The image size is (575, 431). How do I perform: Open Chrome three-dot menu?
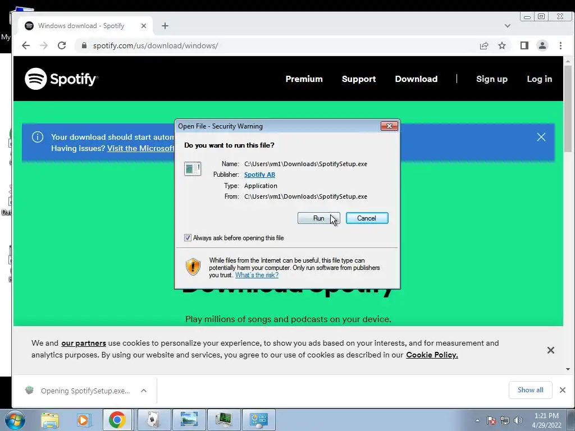pos(560,45)
